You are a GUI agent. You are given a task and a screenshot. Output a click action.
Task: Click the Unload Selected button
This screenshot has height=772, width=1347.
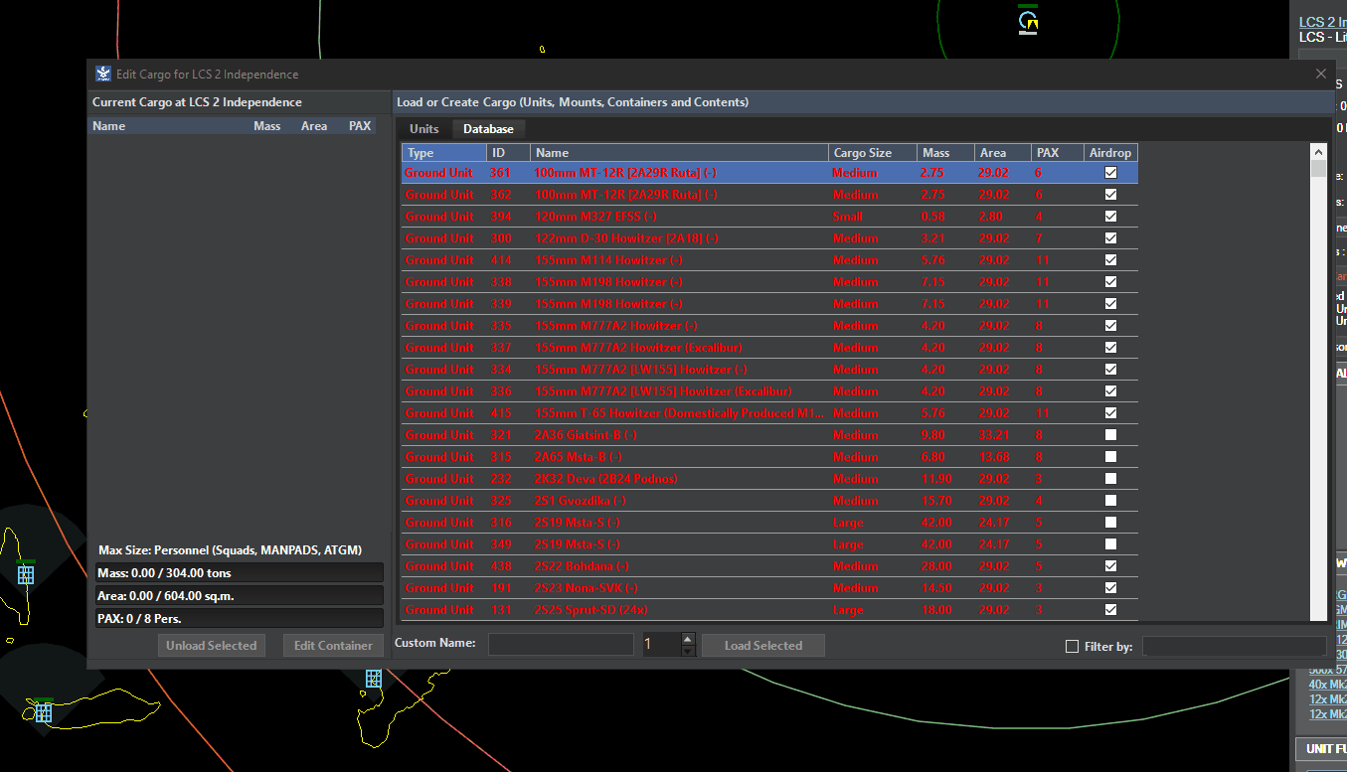[211, 646]
